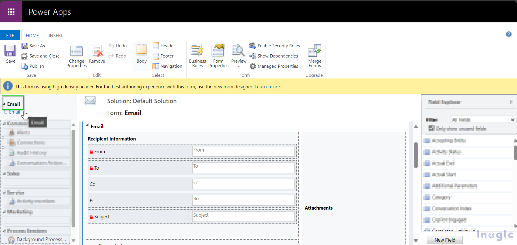Select the Attachments section
This screenshot has width=517, height=245.
pyautogui.click(x=318, y=208)
